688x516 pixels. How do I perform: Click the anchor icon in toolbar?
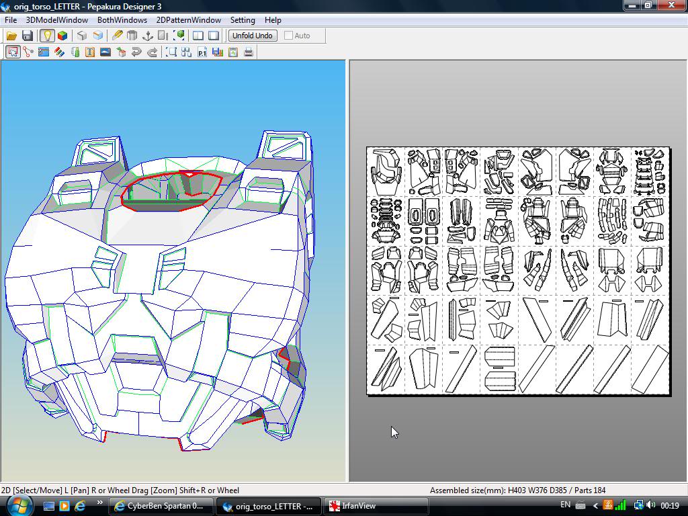click(148, 36)
